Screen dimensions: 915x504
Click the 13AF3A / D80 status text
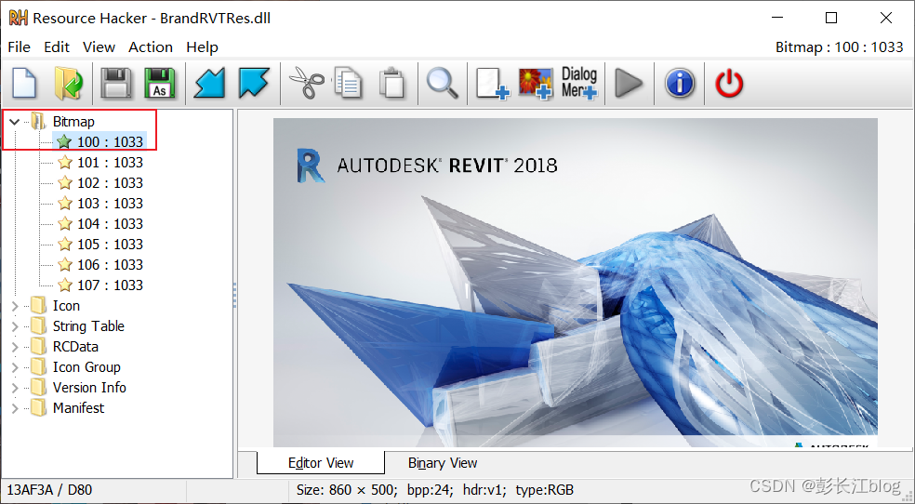tap(49, 490)
